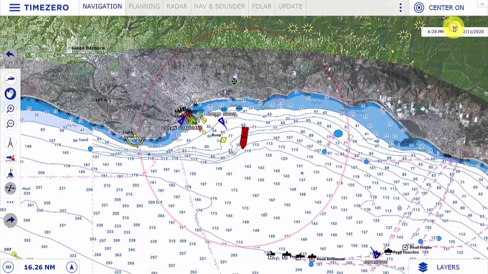Open the hamburger main menu
The width and height of the screenshot is (488, 274).
[x=14, y=8]
